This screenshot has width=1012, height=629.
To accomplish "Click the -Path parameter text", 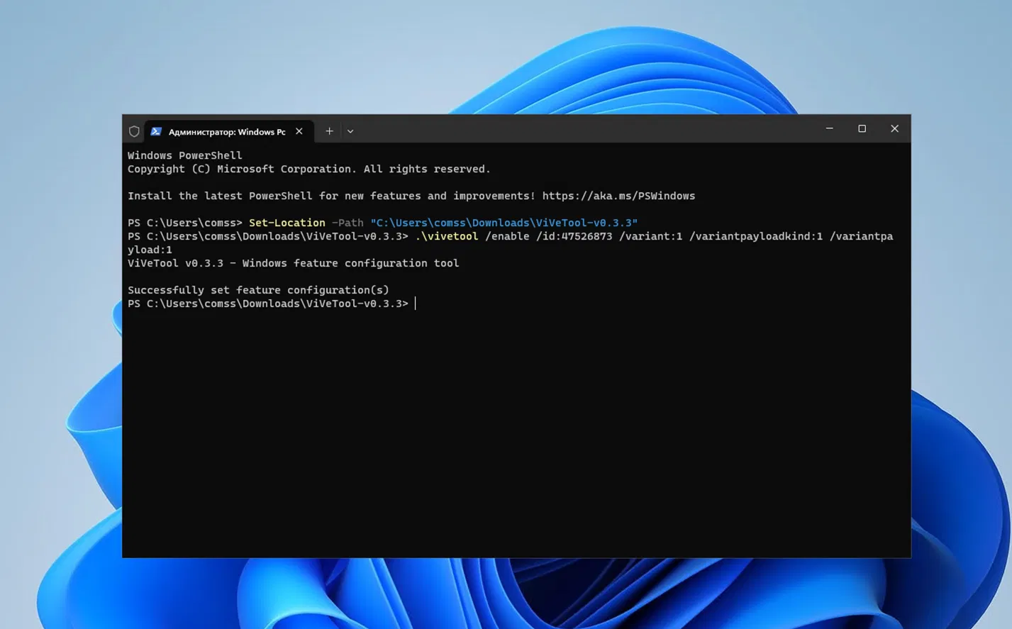I will pyautogui.click(x=347, y=223).
